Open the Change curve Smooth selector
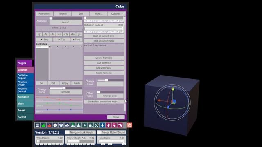The width and height of the screenshot is (262, 147). [65, 92]
